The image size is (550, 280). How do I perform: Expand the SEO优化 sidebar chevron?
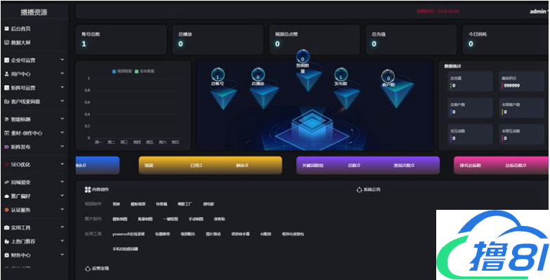pos(63,164)
